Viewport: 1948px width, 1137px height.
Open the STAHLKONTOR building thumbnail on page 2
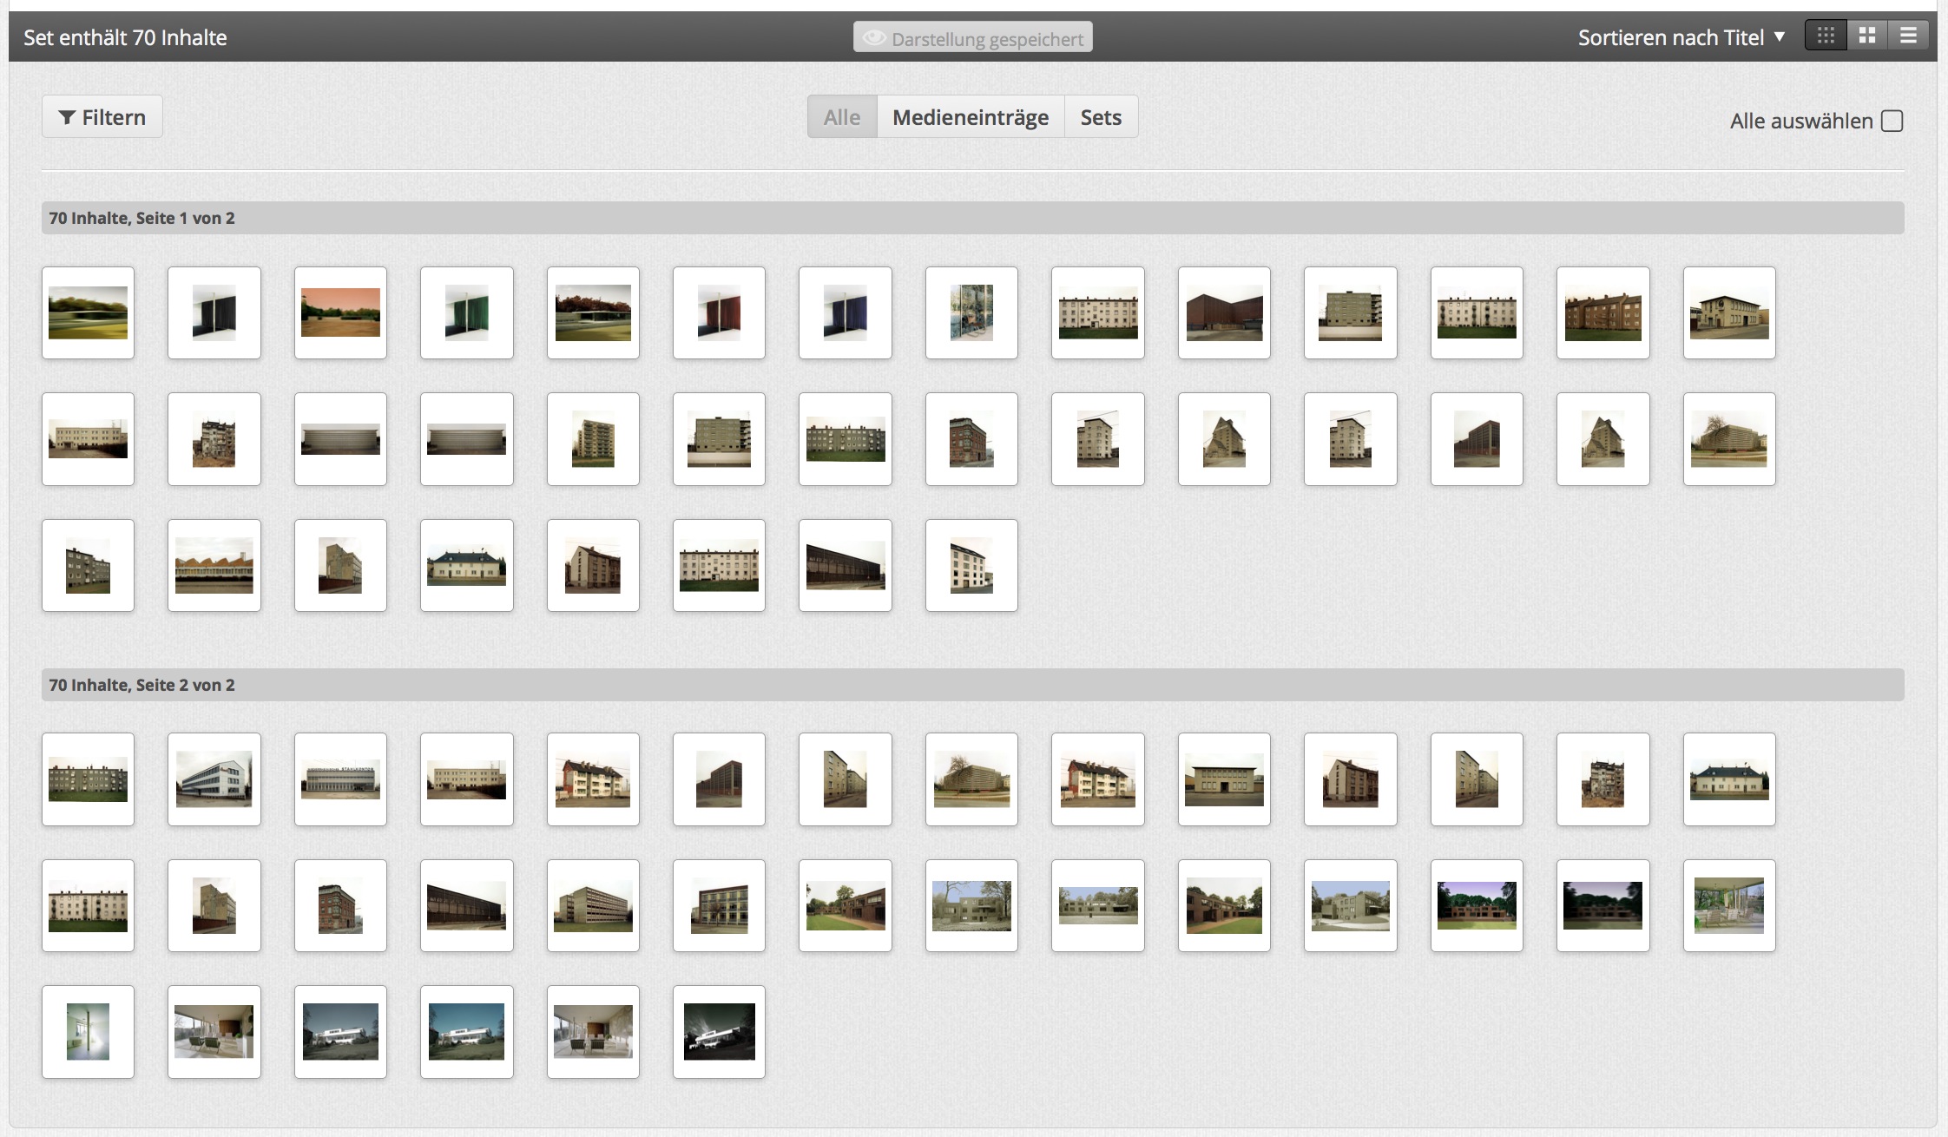coord(340,779)
